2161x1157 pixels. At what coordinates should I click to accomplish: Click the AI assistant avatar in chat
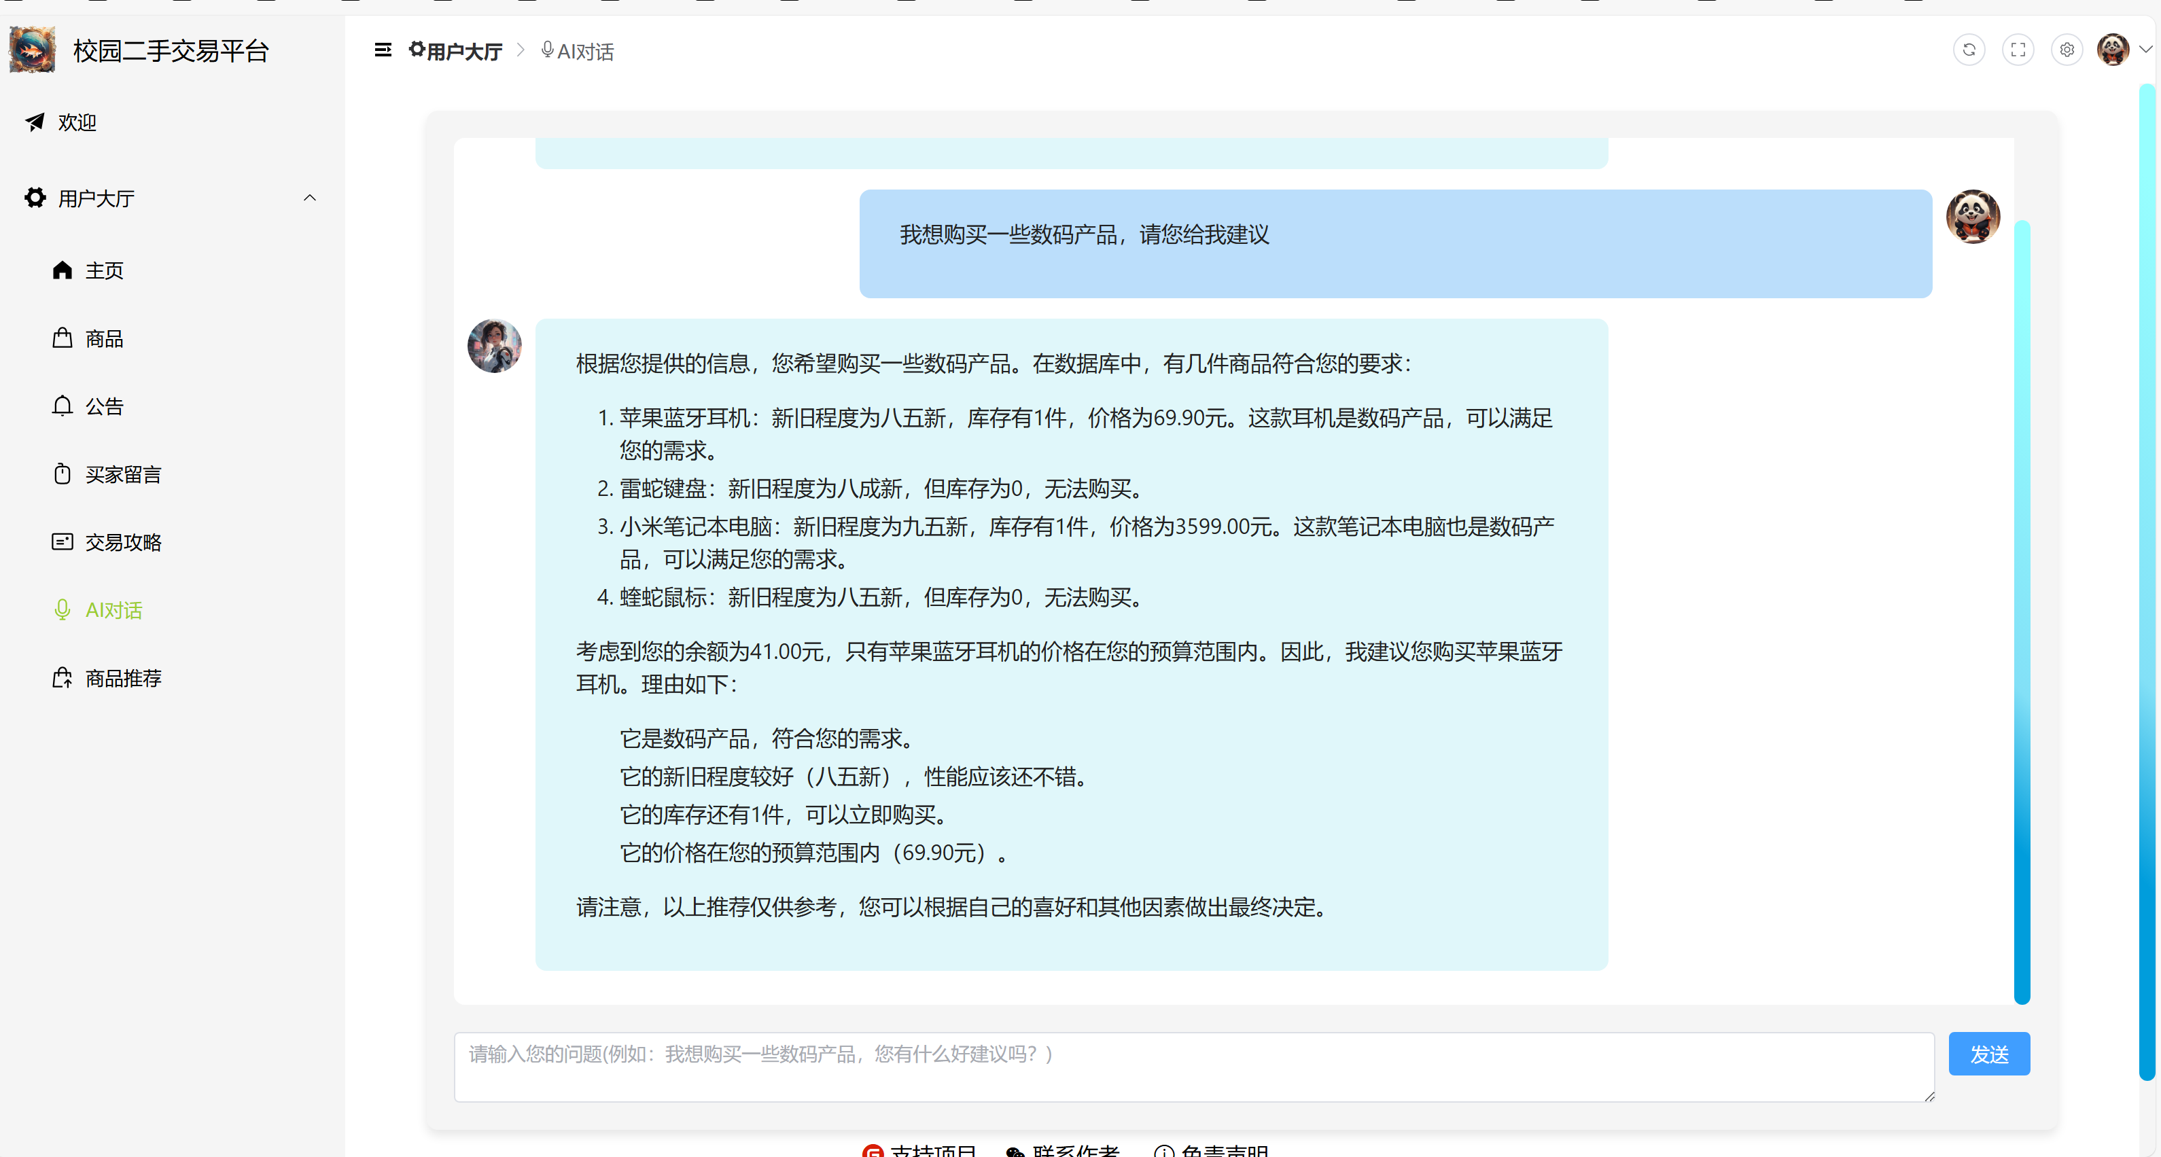click(494, 346)
